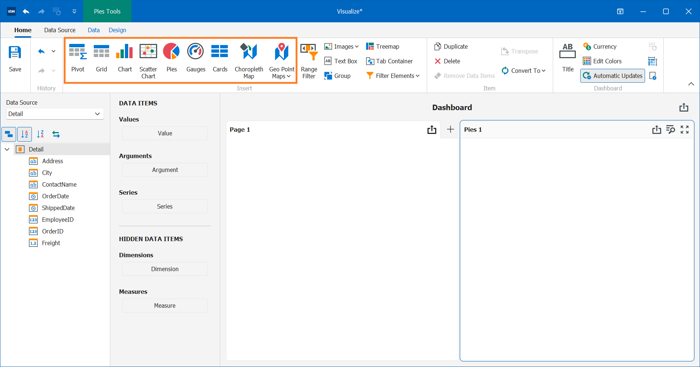
Task: Open Edit Colors for the dashboard
Action: pyautogui.click(x=602, y=61)
